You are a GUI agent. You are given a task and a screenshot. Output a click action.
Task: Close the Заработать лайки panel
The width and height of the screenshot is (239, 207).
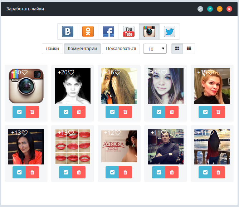(x=229, y=9)
